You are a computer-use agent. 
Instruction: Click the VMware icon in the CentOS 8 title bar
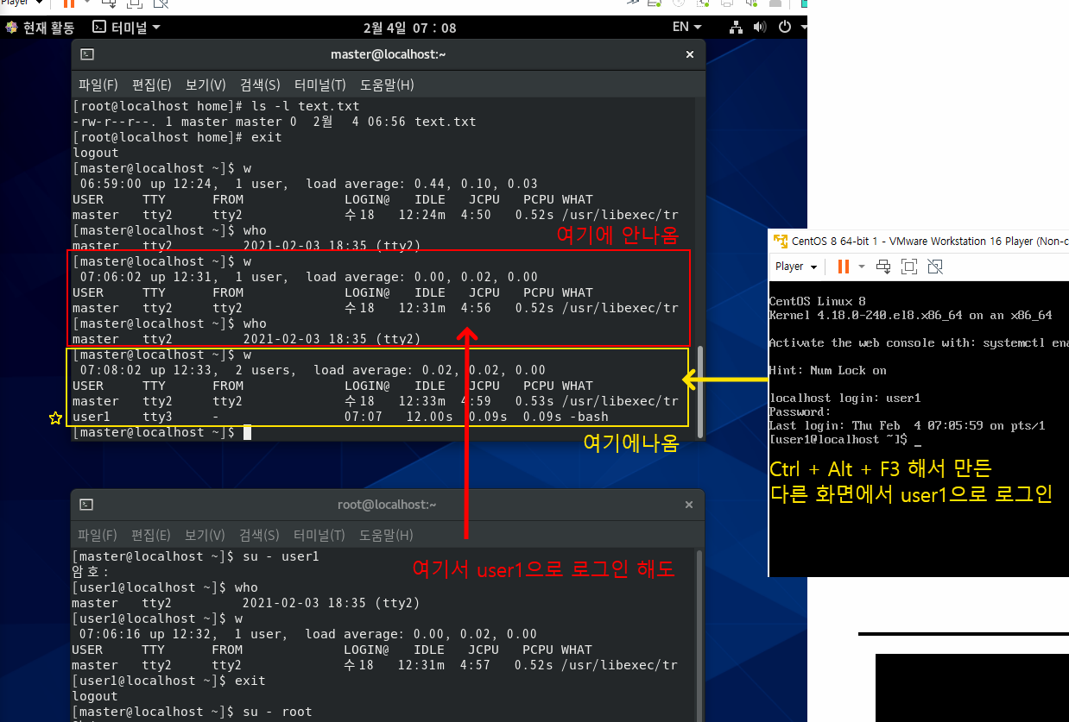click(x=781, y=242)
